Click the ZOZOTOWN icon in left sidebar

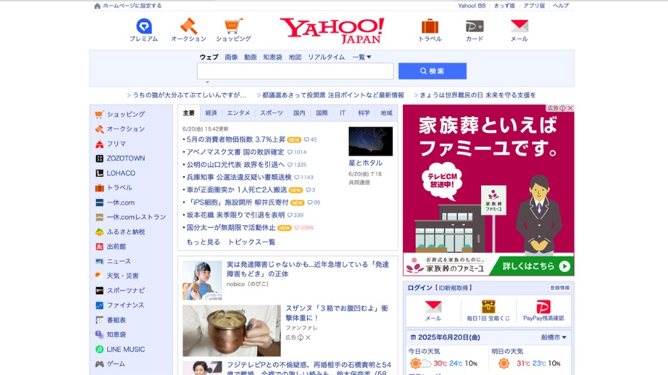(99, 158)
